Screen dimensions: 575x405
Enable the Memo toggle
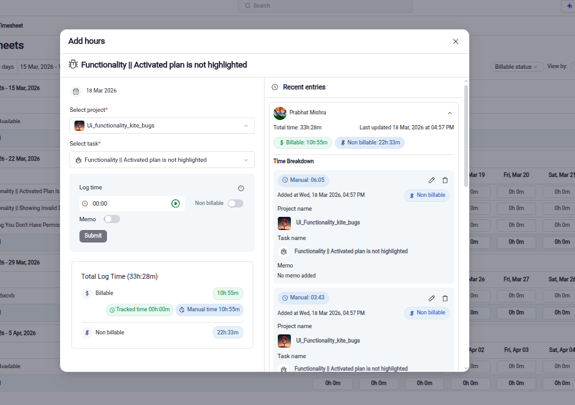(112, 219)
